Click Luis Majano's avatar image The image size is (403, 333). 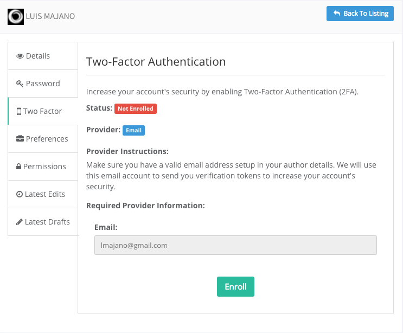point(16,17)
